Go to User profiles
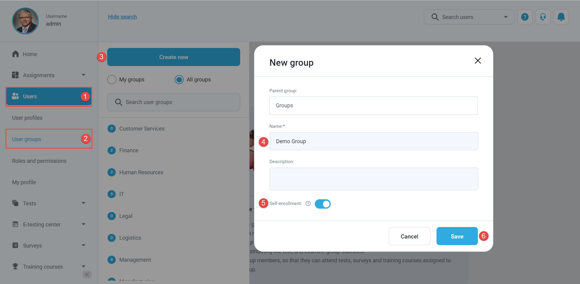This screenshot has width=580, height=284. (x=27, y=118)
